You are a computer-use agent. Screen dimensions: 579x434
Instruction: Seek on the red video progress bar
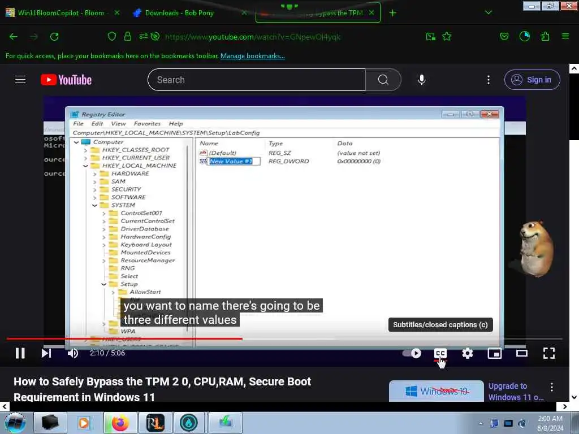284,338
